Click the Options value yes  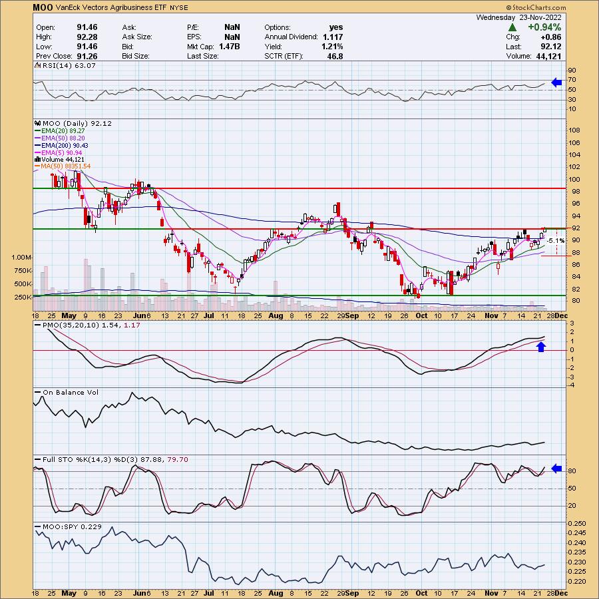click(336, 27)
